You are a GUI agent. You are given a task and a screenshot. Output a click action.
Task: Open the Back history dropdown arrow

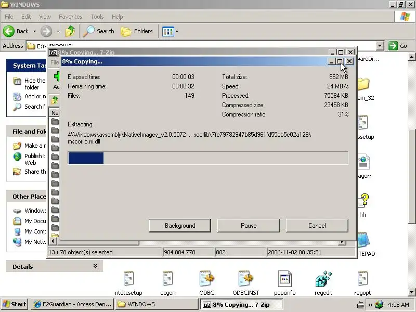tap(34, 31)
